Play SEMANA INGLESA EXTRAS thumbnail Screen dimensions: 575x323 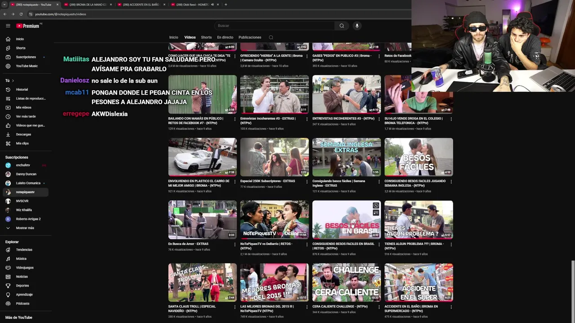tap(346, 157)
